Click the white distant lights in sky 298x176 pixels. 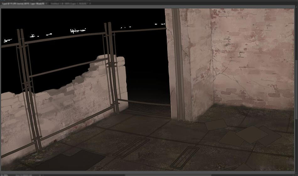pos(77,31)
